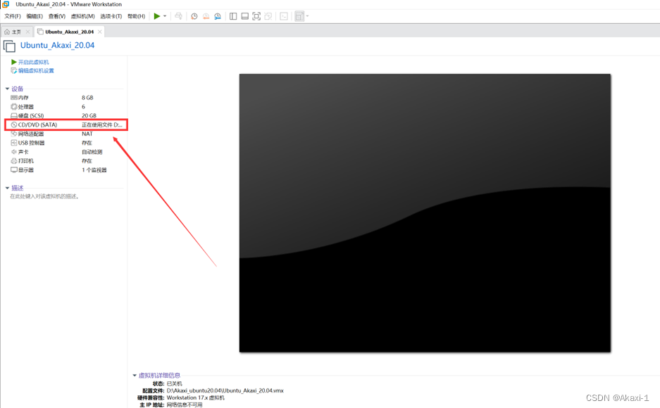The height and width of the screenshot is (408, 660).
Task: Click the console view toolbar icon
Action: coord(284,16)
